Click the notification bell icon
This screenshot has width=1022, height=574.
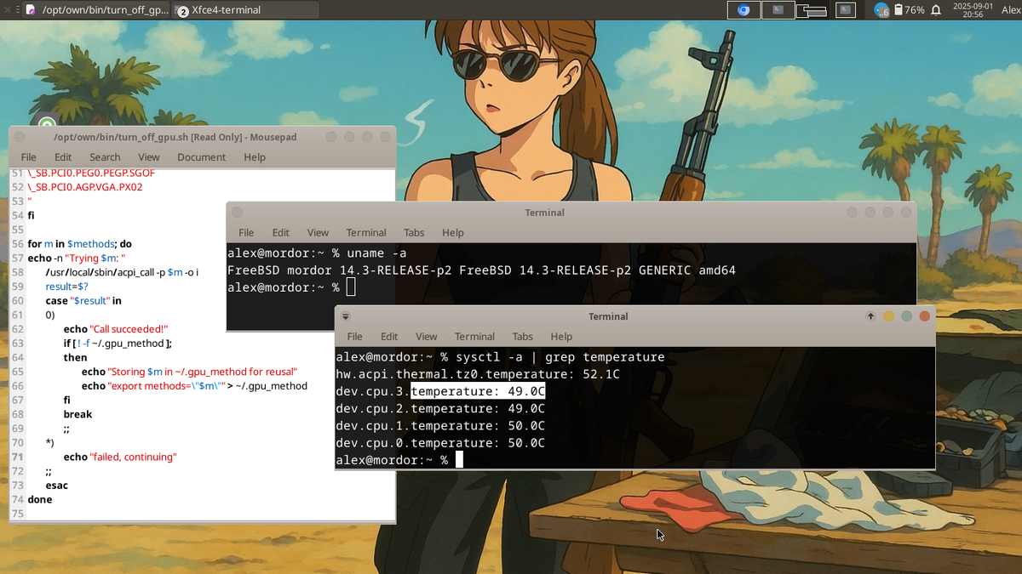pyautogui.click(x=936, y=10)
